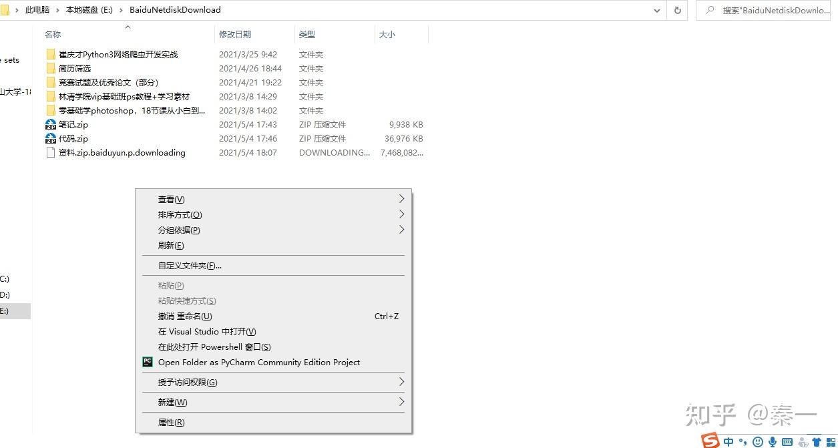Click BaiduNetdiskDownload breadcrumb segment
Image resolution: width=838 pixels, height=448 pixels.
[x=175, y=10]
